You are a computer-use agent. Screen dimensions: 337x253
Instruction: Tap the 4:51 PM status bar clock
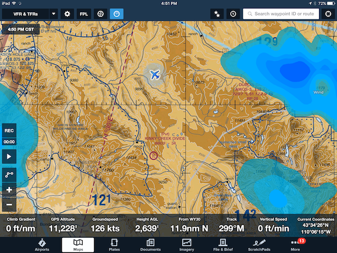point(169,3)
